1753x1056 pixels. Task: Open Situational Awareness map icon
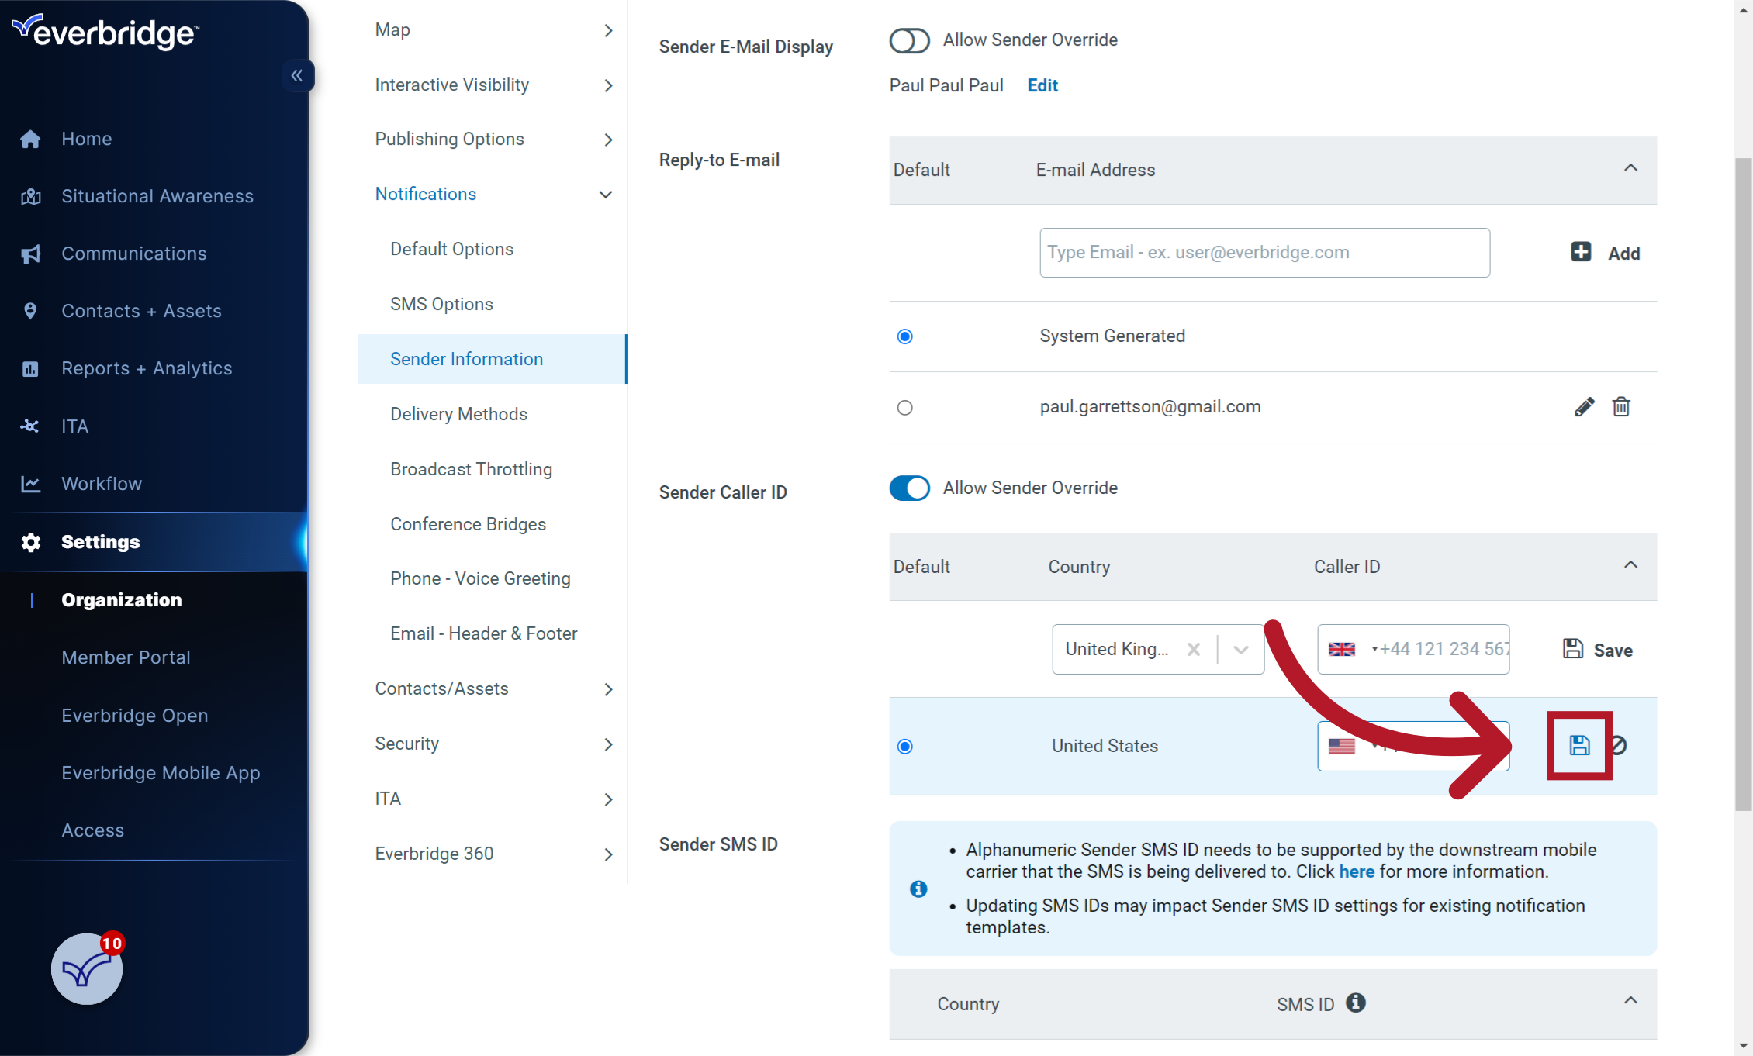30,196
